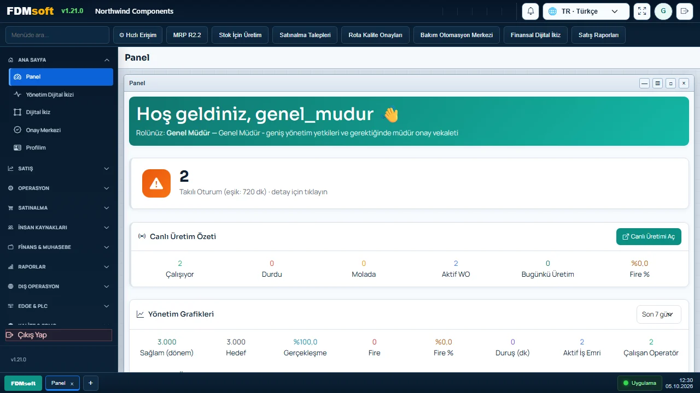The height and width of the screenshot is (393, 700).
Task: Open Yönetim Dijital İkizi page
Action: pyautogui.click(x=61, y=94)
